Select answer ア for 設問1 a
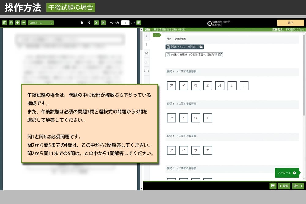The height and width of the screenshot is (204, 306). pos(171,86)
